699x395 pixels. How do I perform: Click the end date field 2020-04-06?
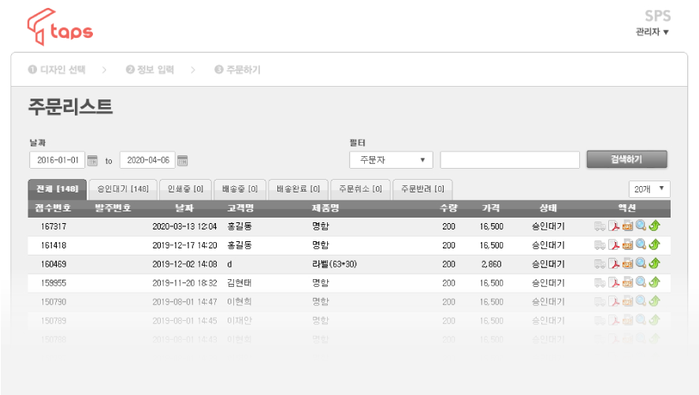pos(147,160)
